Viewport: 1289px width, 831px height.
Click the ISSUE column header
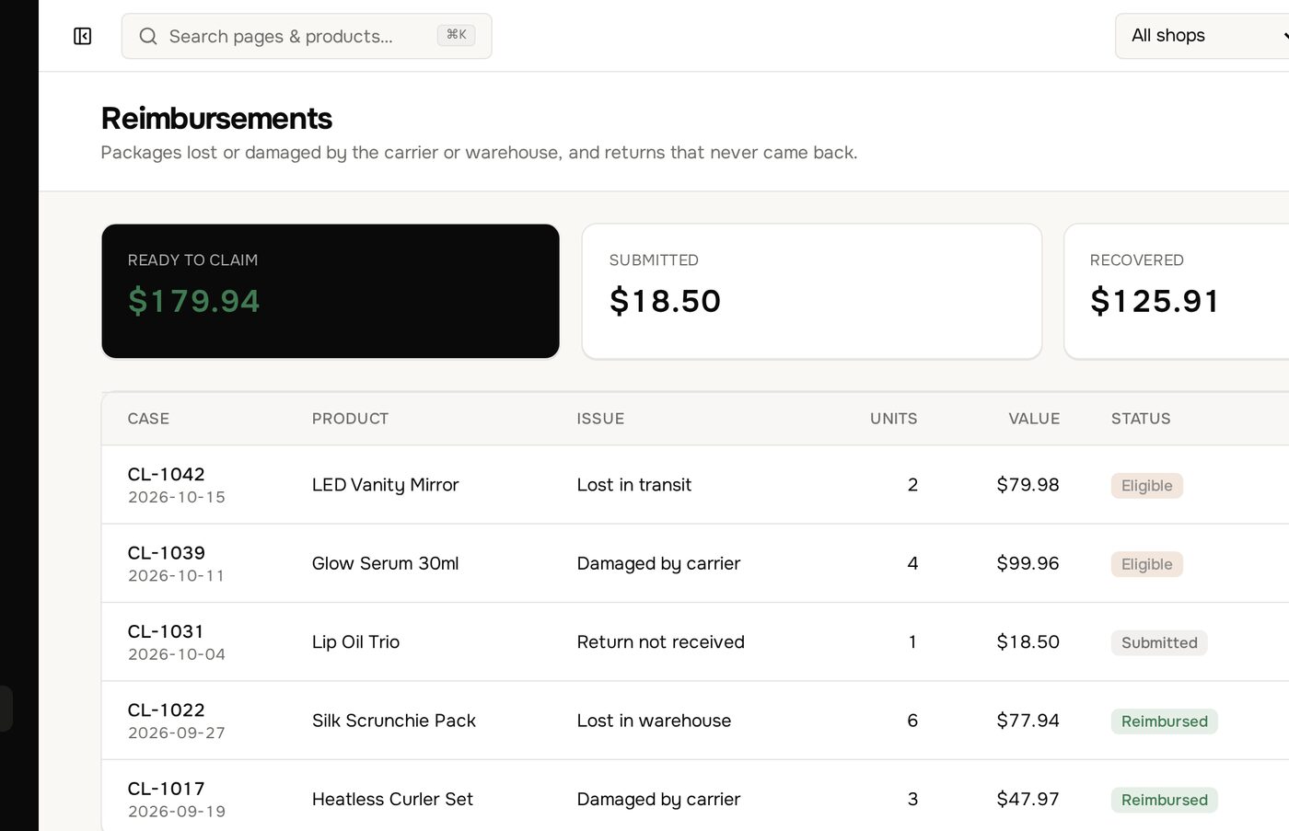(x=600, y=419)
